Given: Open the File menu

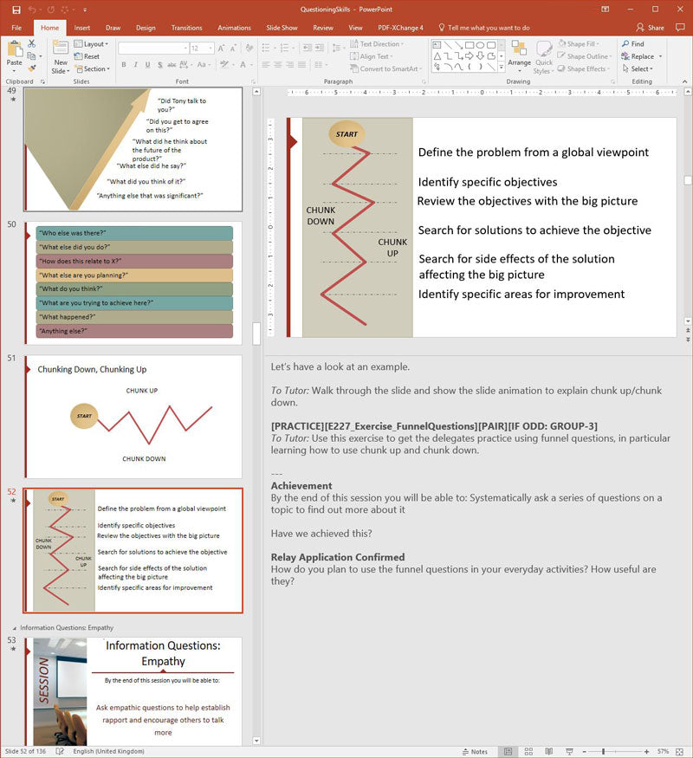Looking at the screenshot, I should [x=16, y=28].
